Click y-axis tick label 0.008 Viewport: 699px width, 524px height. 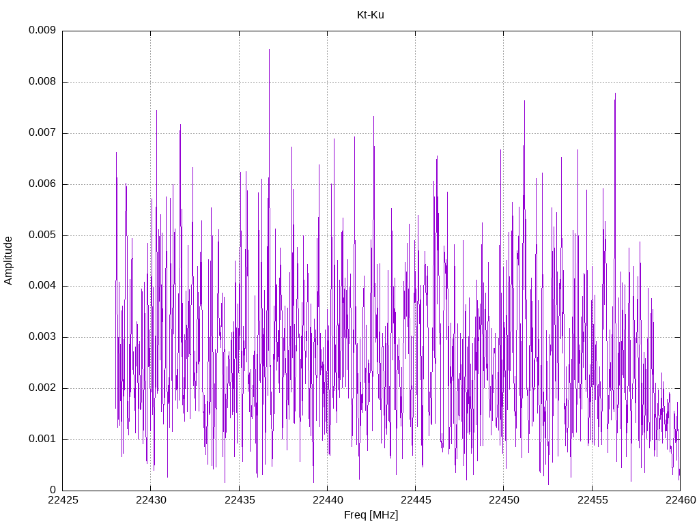point(42,81)
